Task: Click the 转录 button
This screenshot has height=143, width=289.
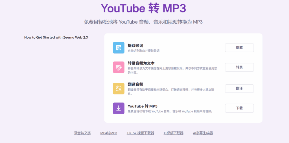Action: tap(239, 67)
